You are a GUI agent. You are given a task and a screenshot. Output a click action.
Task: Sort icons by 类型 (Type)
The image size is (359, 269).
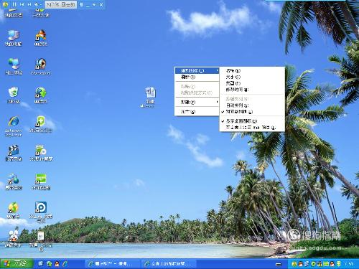click(252, 83)
